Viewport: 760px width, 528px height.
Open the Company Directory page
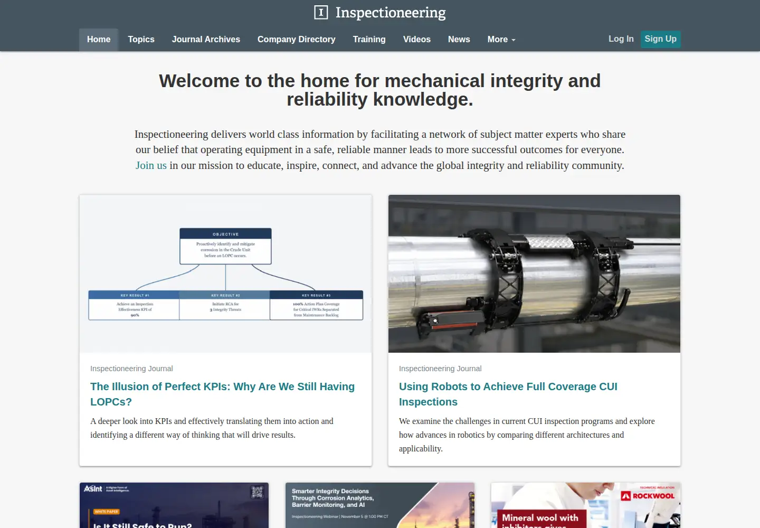296,40
